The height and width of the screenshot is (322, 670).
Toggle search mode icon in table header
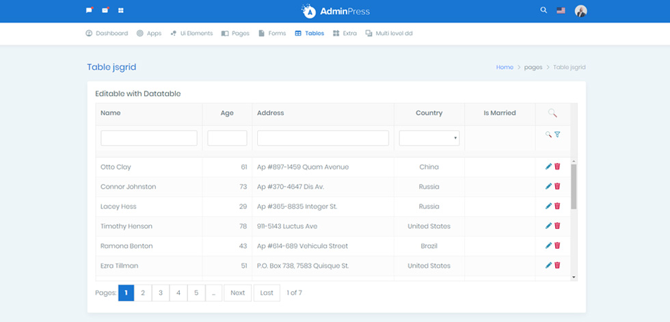tap(552, 113)
